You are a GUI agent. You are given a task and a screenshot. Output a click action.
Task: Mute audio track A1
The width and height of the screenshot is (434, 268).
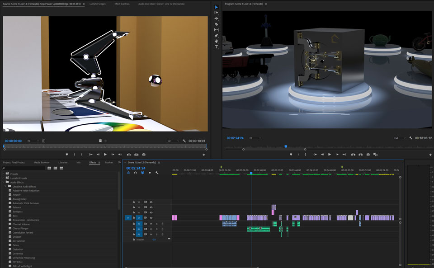151,224
